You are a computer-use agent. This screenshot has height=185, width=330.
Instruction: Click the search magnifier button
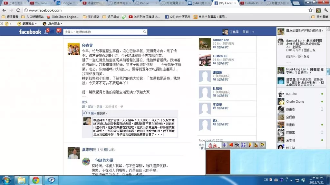145,32
